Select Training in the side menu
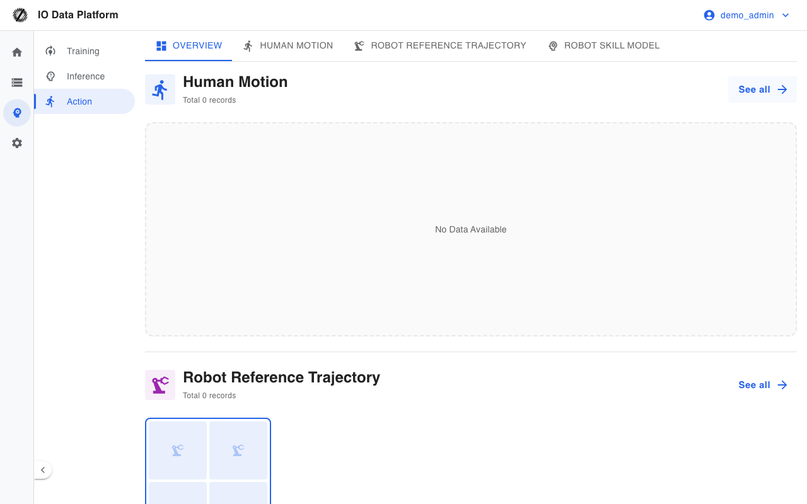 pyautogui.click(x=84, y=51)
